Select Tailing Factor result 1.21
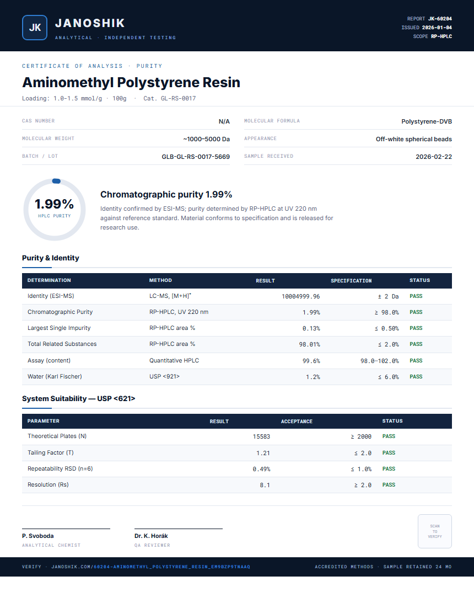Image resolution: width=474 pixels, height=592 pixels. point(263,453)
